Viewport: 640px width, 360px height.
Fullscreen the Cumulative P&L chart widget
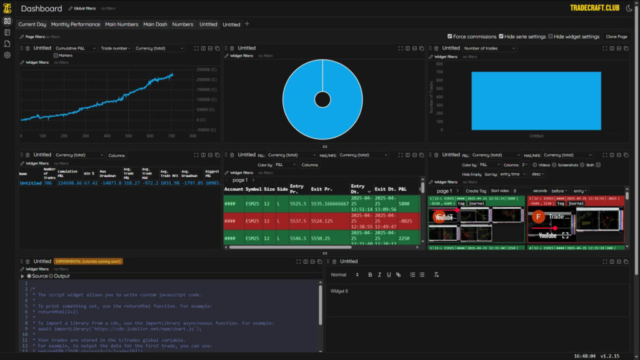click(196, 48)
